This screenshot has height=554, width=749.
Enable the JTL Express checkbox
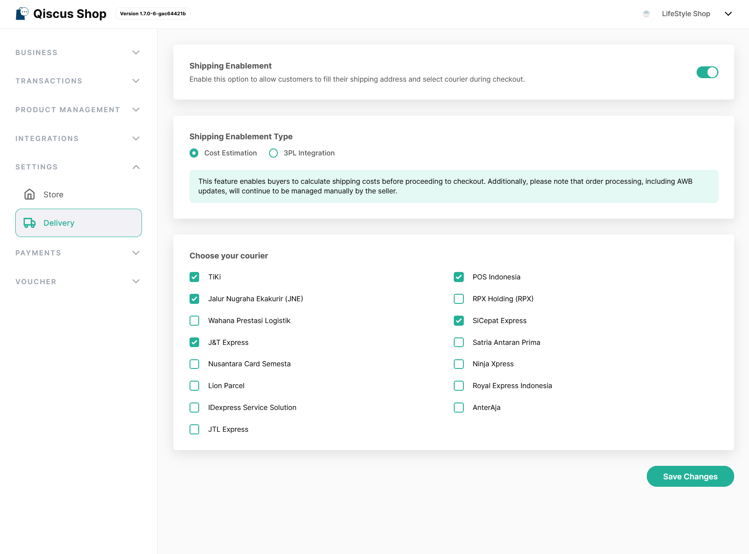(194, 429)
